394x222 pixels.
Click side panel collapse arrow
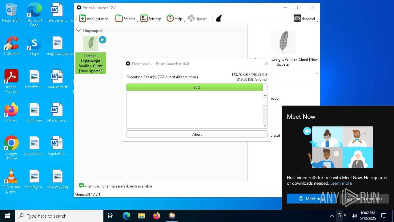pos(317,73)
